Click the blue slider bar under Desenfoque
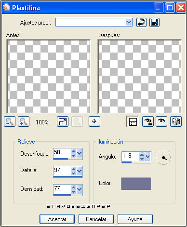187x227 pixels. (x=61, y=159)
